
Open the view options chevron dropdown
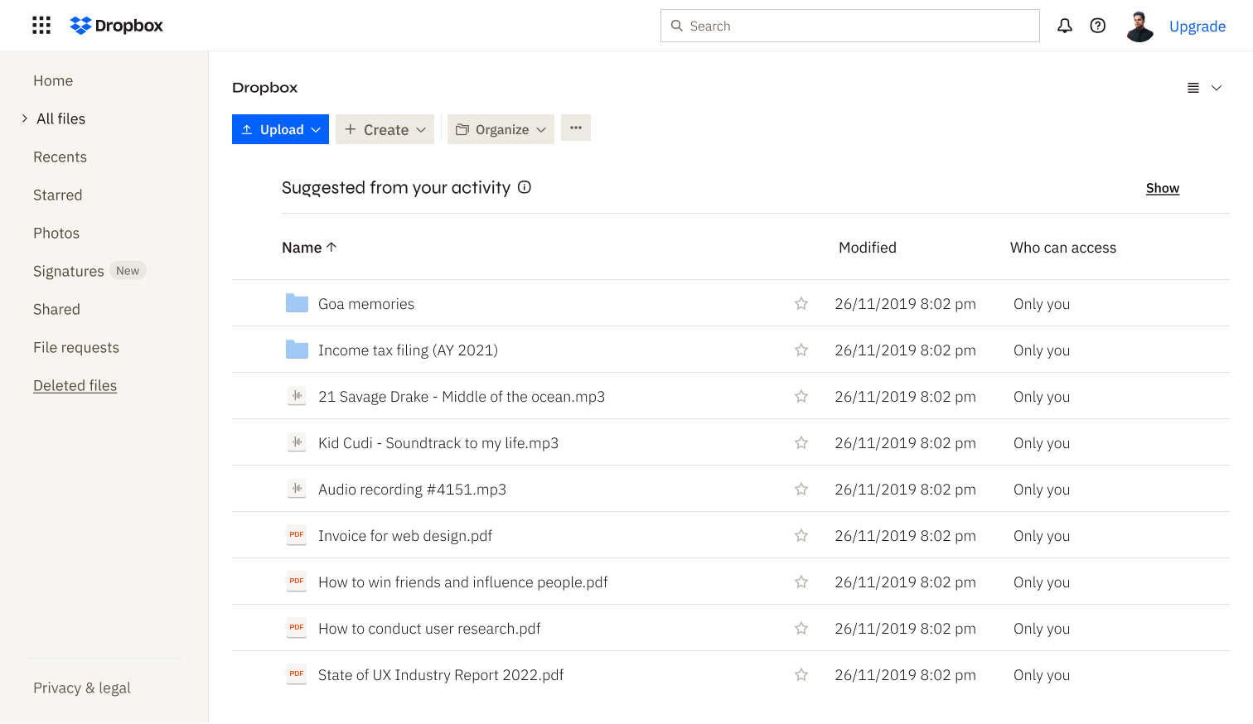click(1217, 88)
